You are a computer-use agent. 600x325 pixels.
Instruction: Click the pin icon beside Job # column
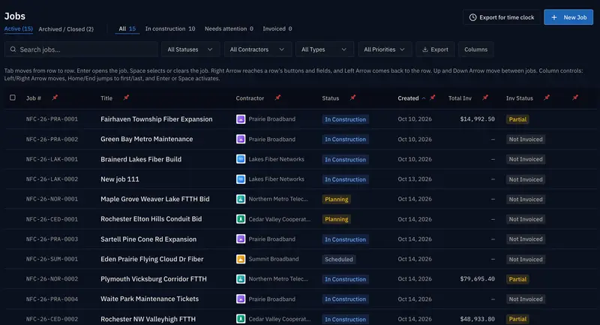coord(55,98)
